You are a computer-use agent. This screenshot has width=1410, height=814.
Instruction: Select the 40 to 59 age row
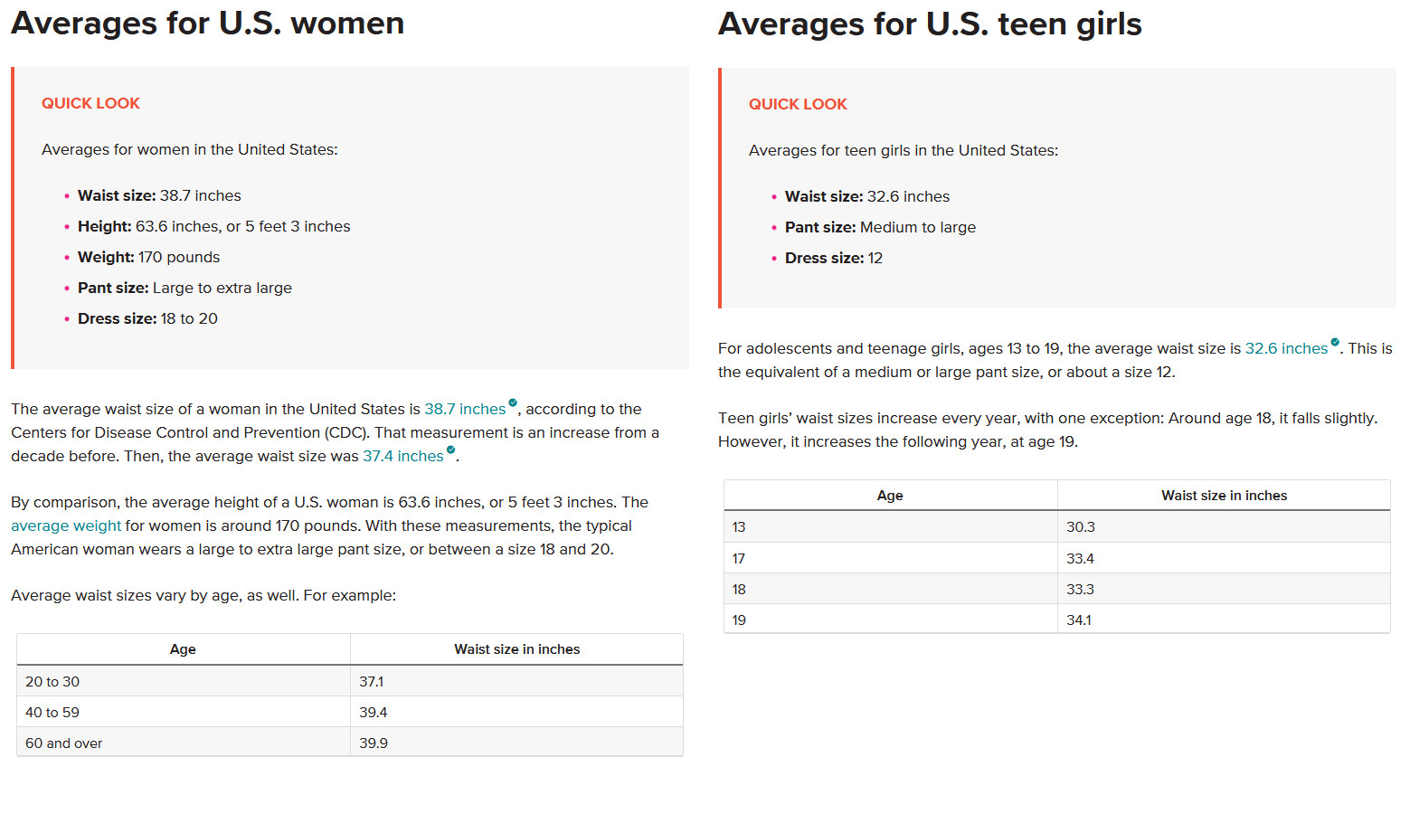click(x=350, y=712)
